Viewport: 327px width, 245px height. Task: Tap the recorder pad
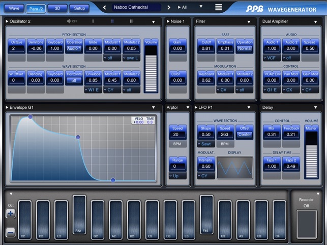(x=307, y=224)
